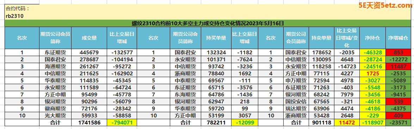Viewport: 414px width, 129px height.
Task: Click the green total cell -23571
Action: pyautogui.click(x=398, y=122)
